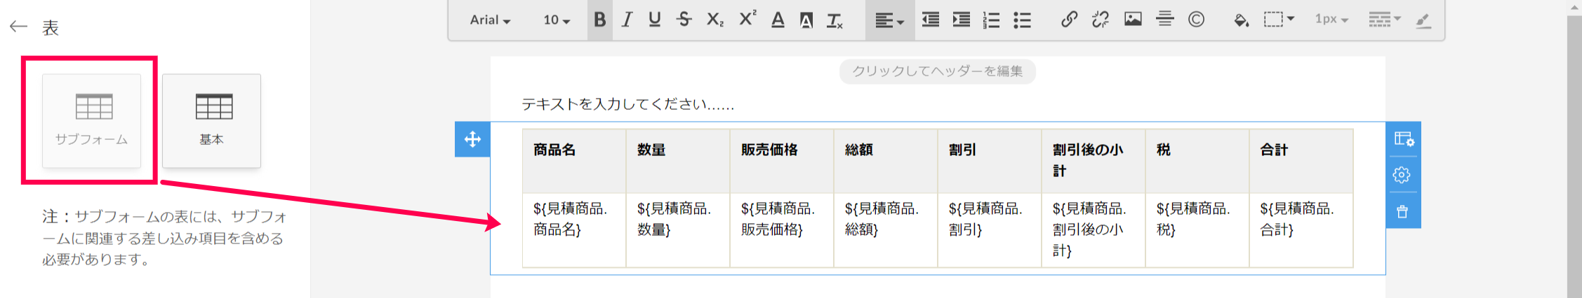Open the fill color bucket picker
The height and width of the screenshot is (298, 1582).
[1241, 20]
